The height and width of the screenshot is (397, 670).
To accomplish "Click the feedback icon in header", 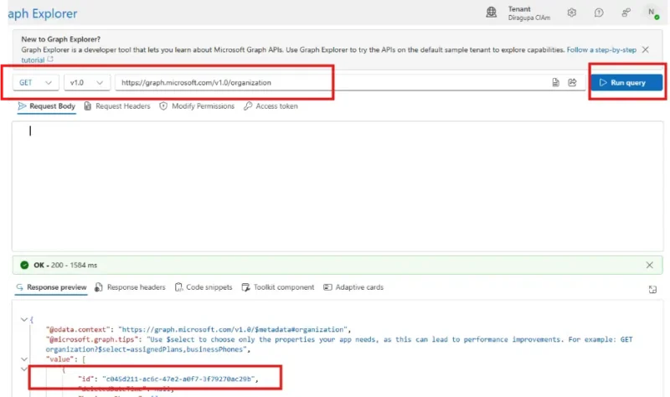I will point(626,13).
